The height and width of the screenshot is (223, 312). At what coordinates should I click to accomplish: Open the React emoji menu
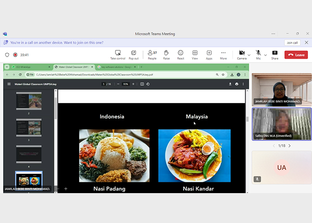tap(181, 55)
